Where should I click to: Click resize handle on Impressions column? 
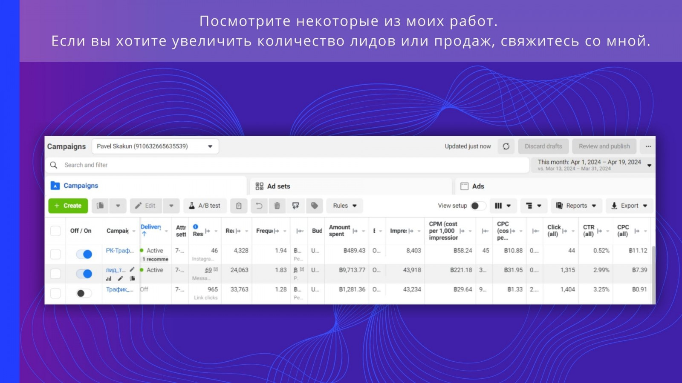click(x=411, y=231)
